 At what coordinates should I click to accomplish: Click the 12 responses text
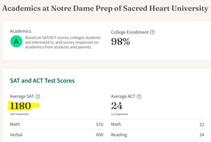pyautogui.click(x=120, y=114)
